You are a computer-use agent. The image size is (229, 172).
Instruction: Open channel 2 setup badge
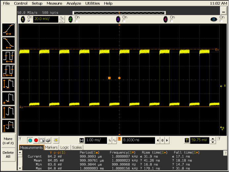pos(70,19)
